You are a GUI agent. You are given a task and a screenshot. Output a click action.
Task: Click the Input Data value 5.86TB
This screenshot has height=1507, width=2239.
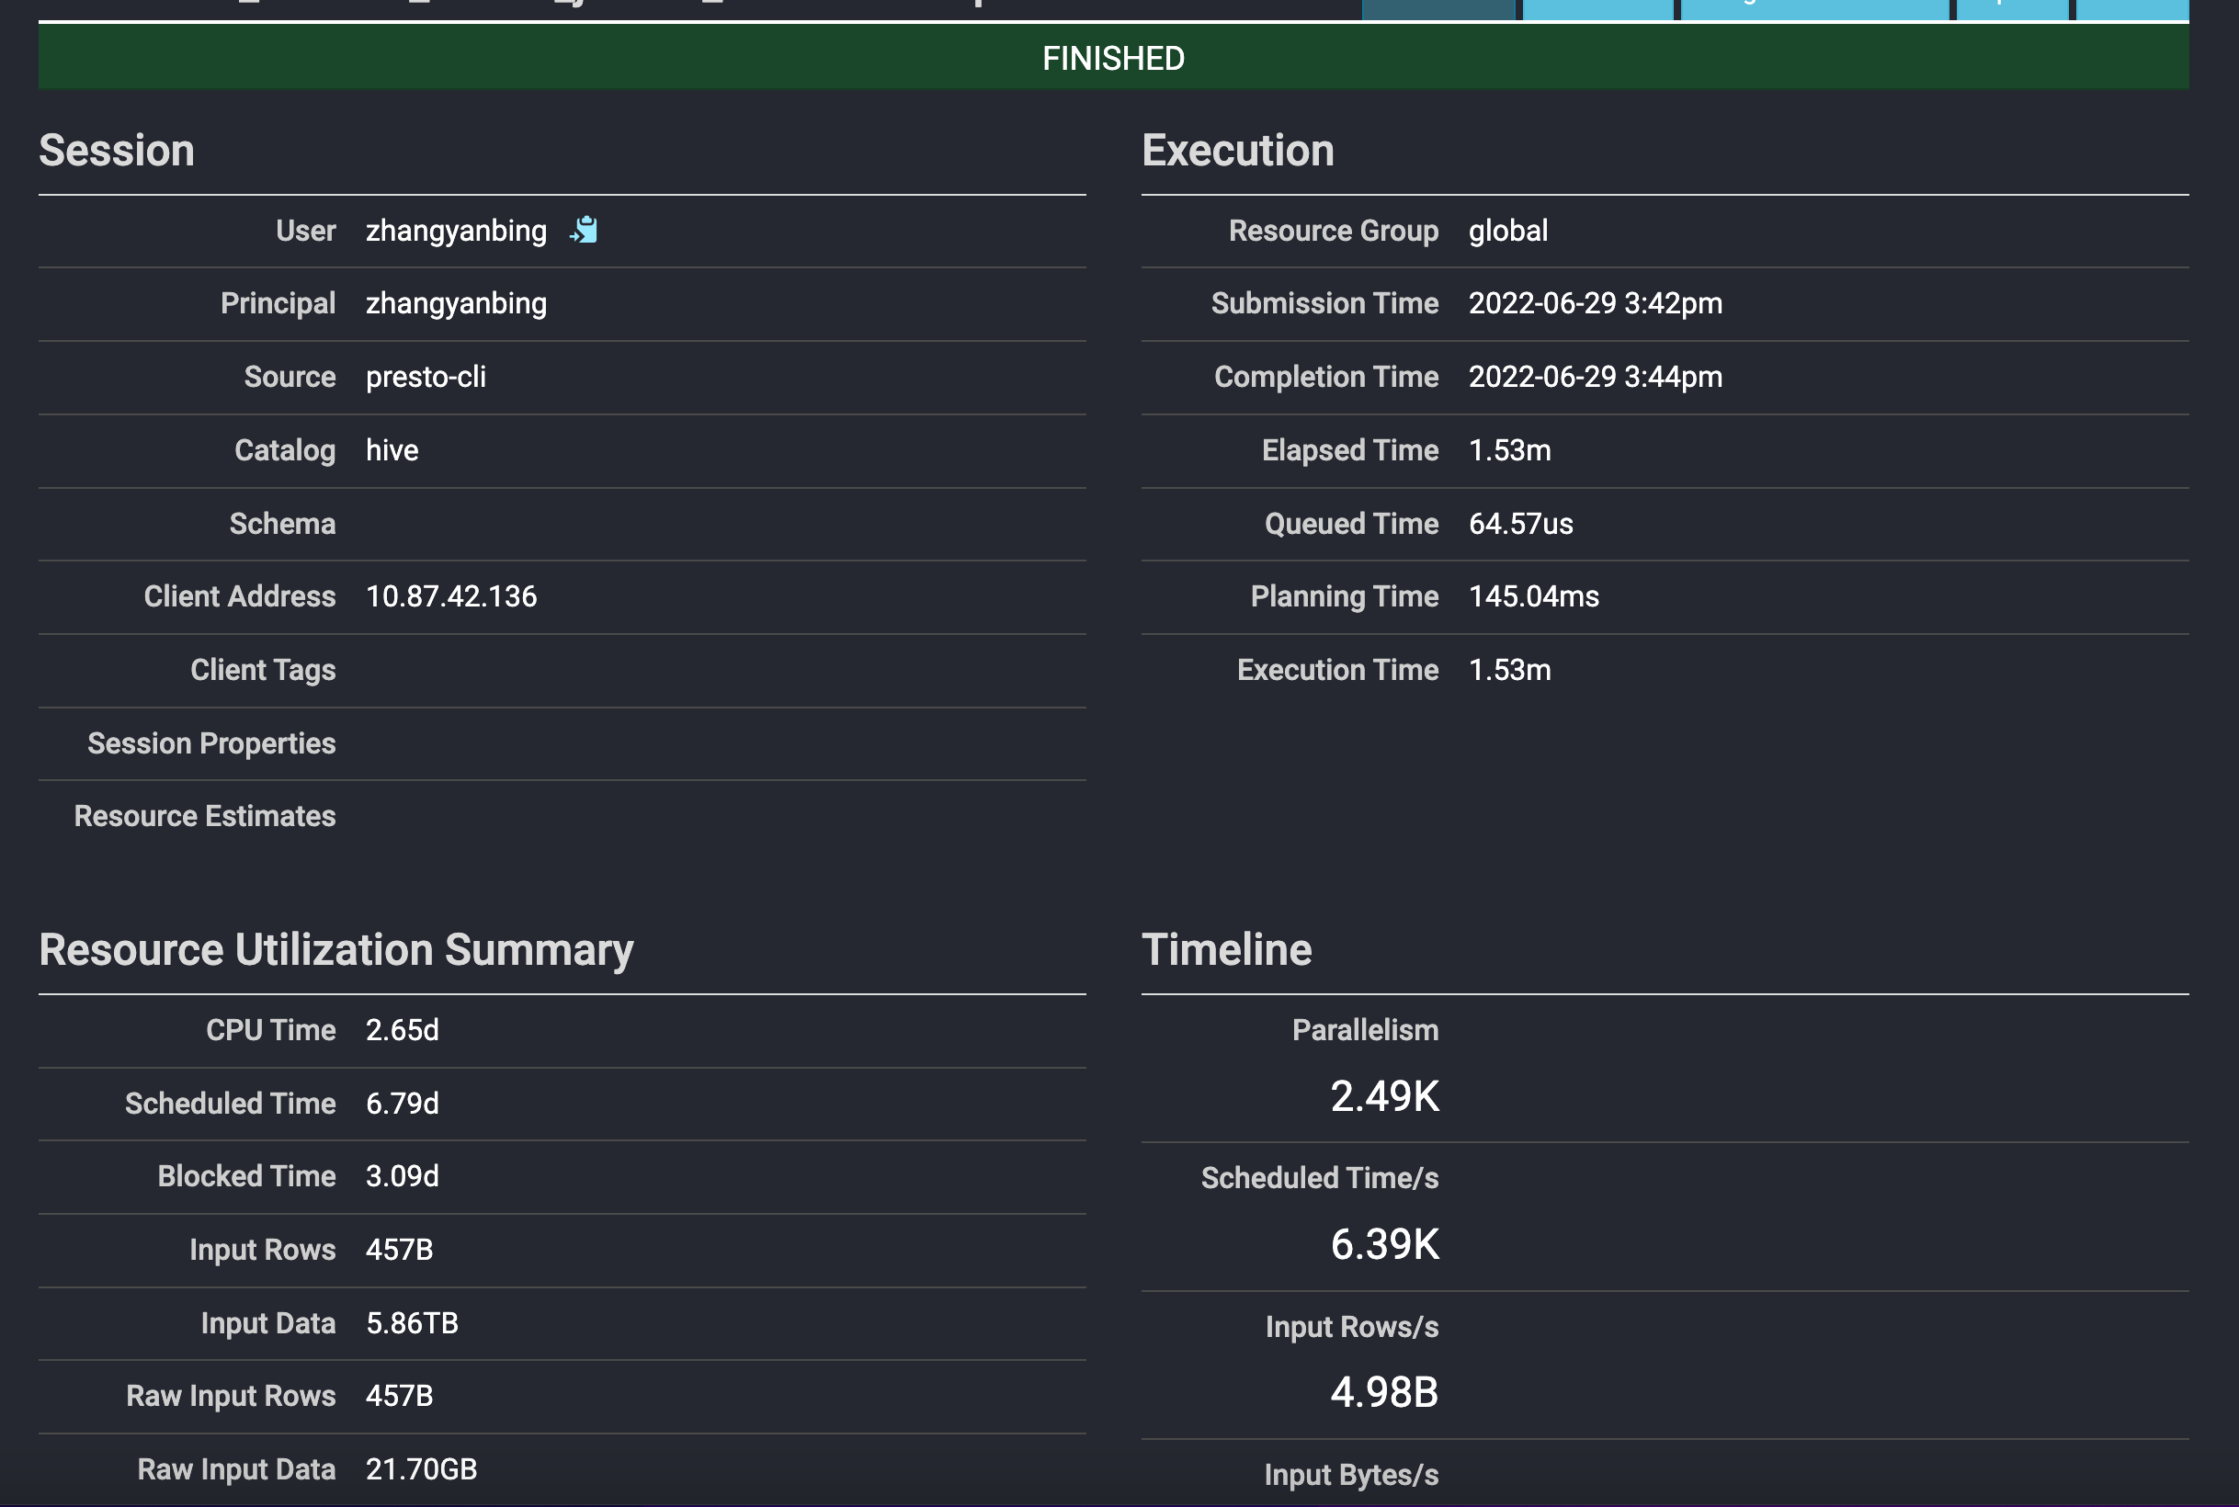point(412,1323)
